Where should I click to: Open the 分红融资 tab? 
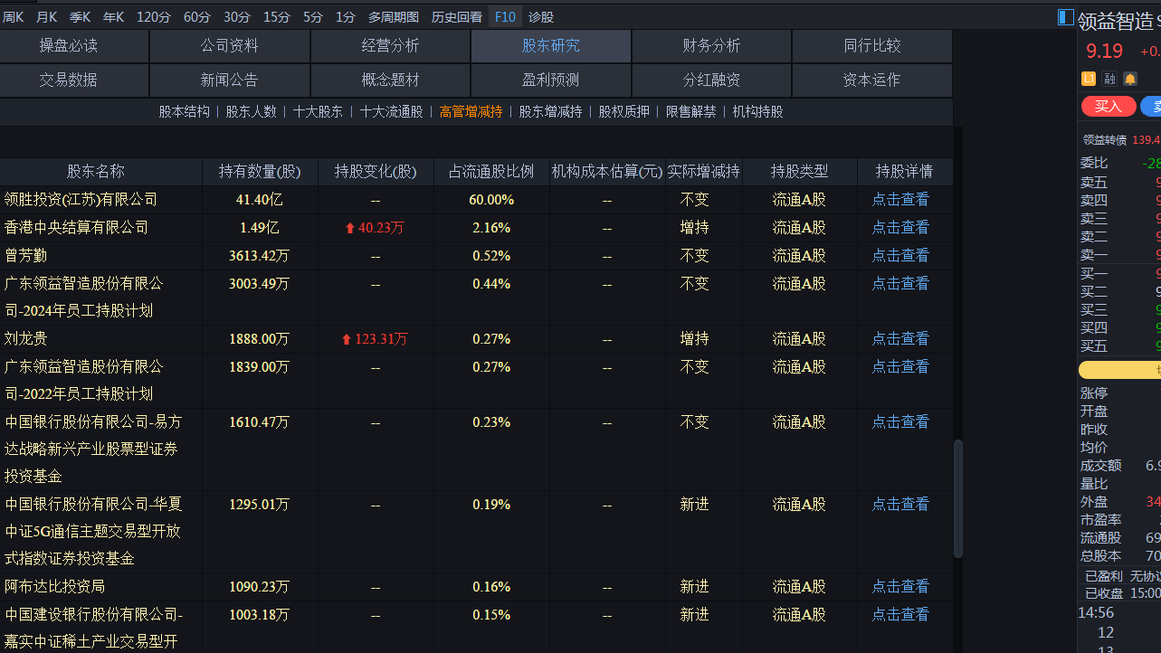coord(711,80)
